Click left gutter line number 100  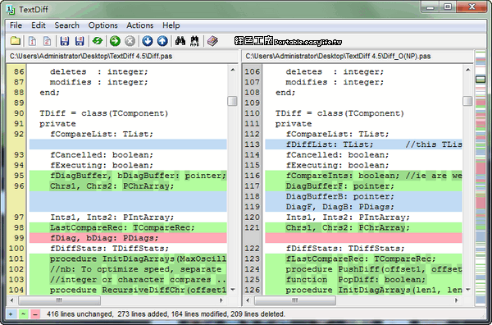[16, 249]
